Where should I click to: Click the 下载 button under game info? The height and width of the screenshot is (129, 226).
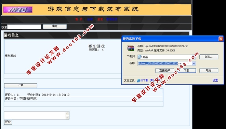(21, 85)
